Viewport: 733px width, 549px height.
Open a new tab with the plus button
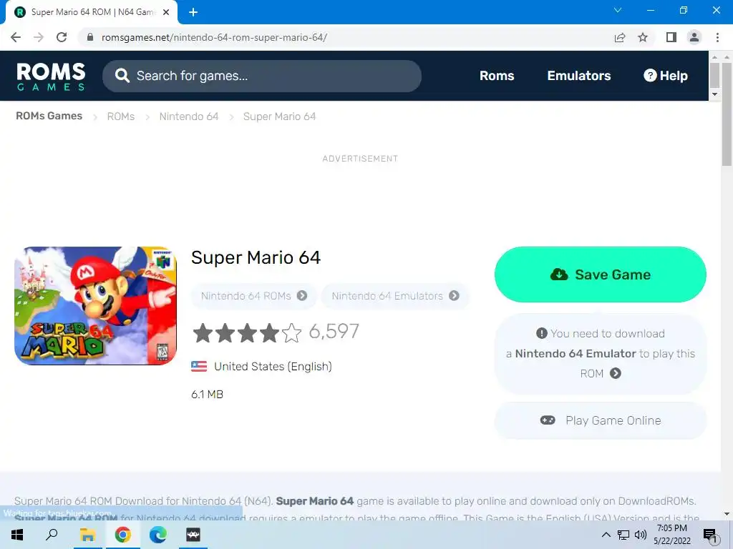[193, 12]
